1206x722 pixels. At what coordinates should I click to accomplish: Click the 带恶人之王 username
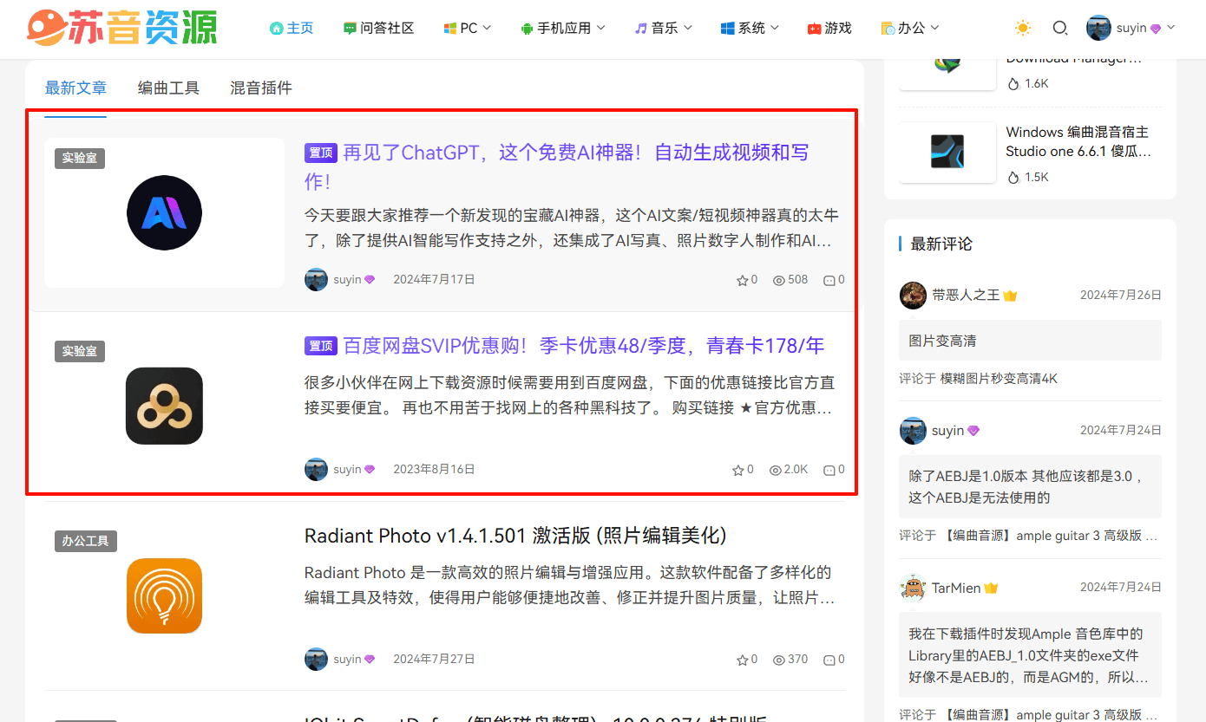pyautogui.click(x=966, y=295)
